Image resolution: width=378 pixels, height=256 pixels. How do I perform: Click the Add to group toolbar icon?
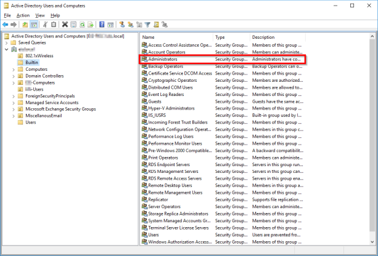click(x=165, y=25)
